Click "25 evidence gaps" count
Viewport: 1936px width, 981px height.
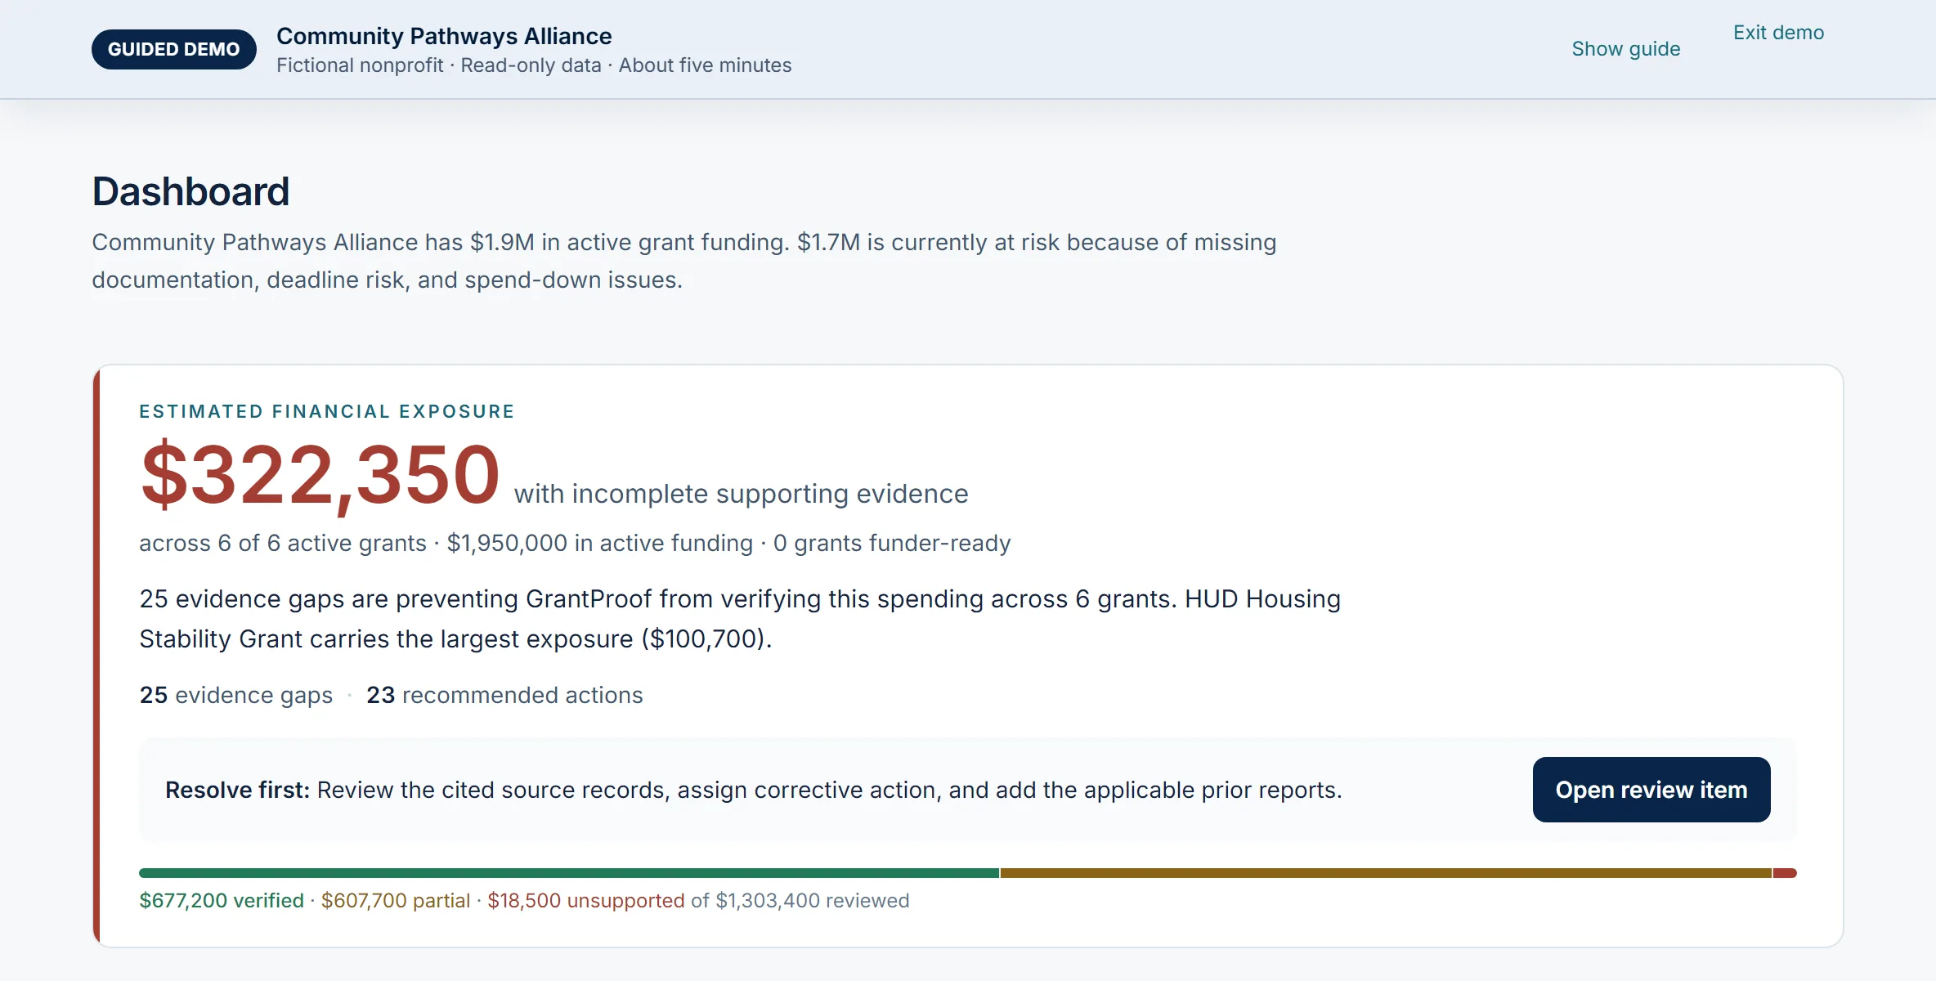coord(236,695)
